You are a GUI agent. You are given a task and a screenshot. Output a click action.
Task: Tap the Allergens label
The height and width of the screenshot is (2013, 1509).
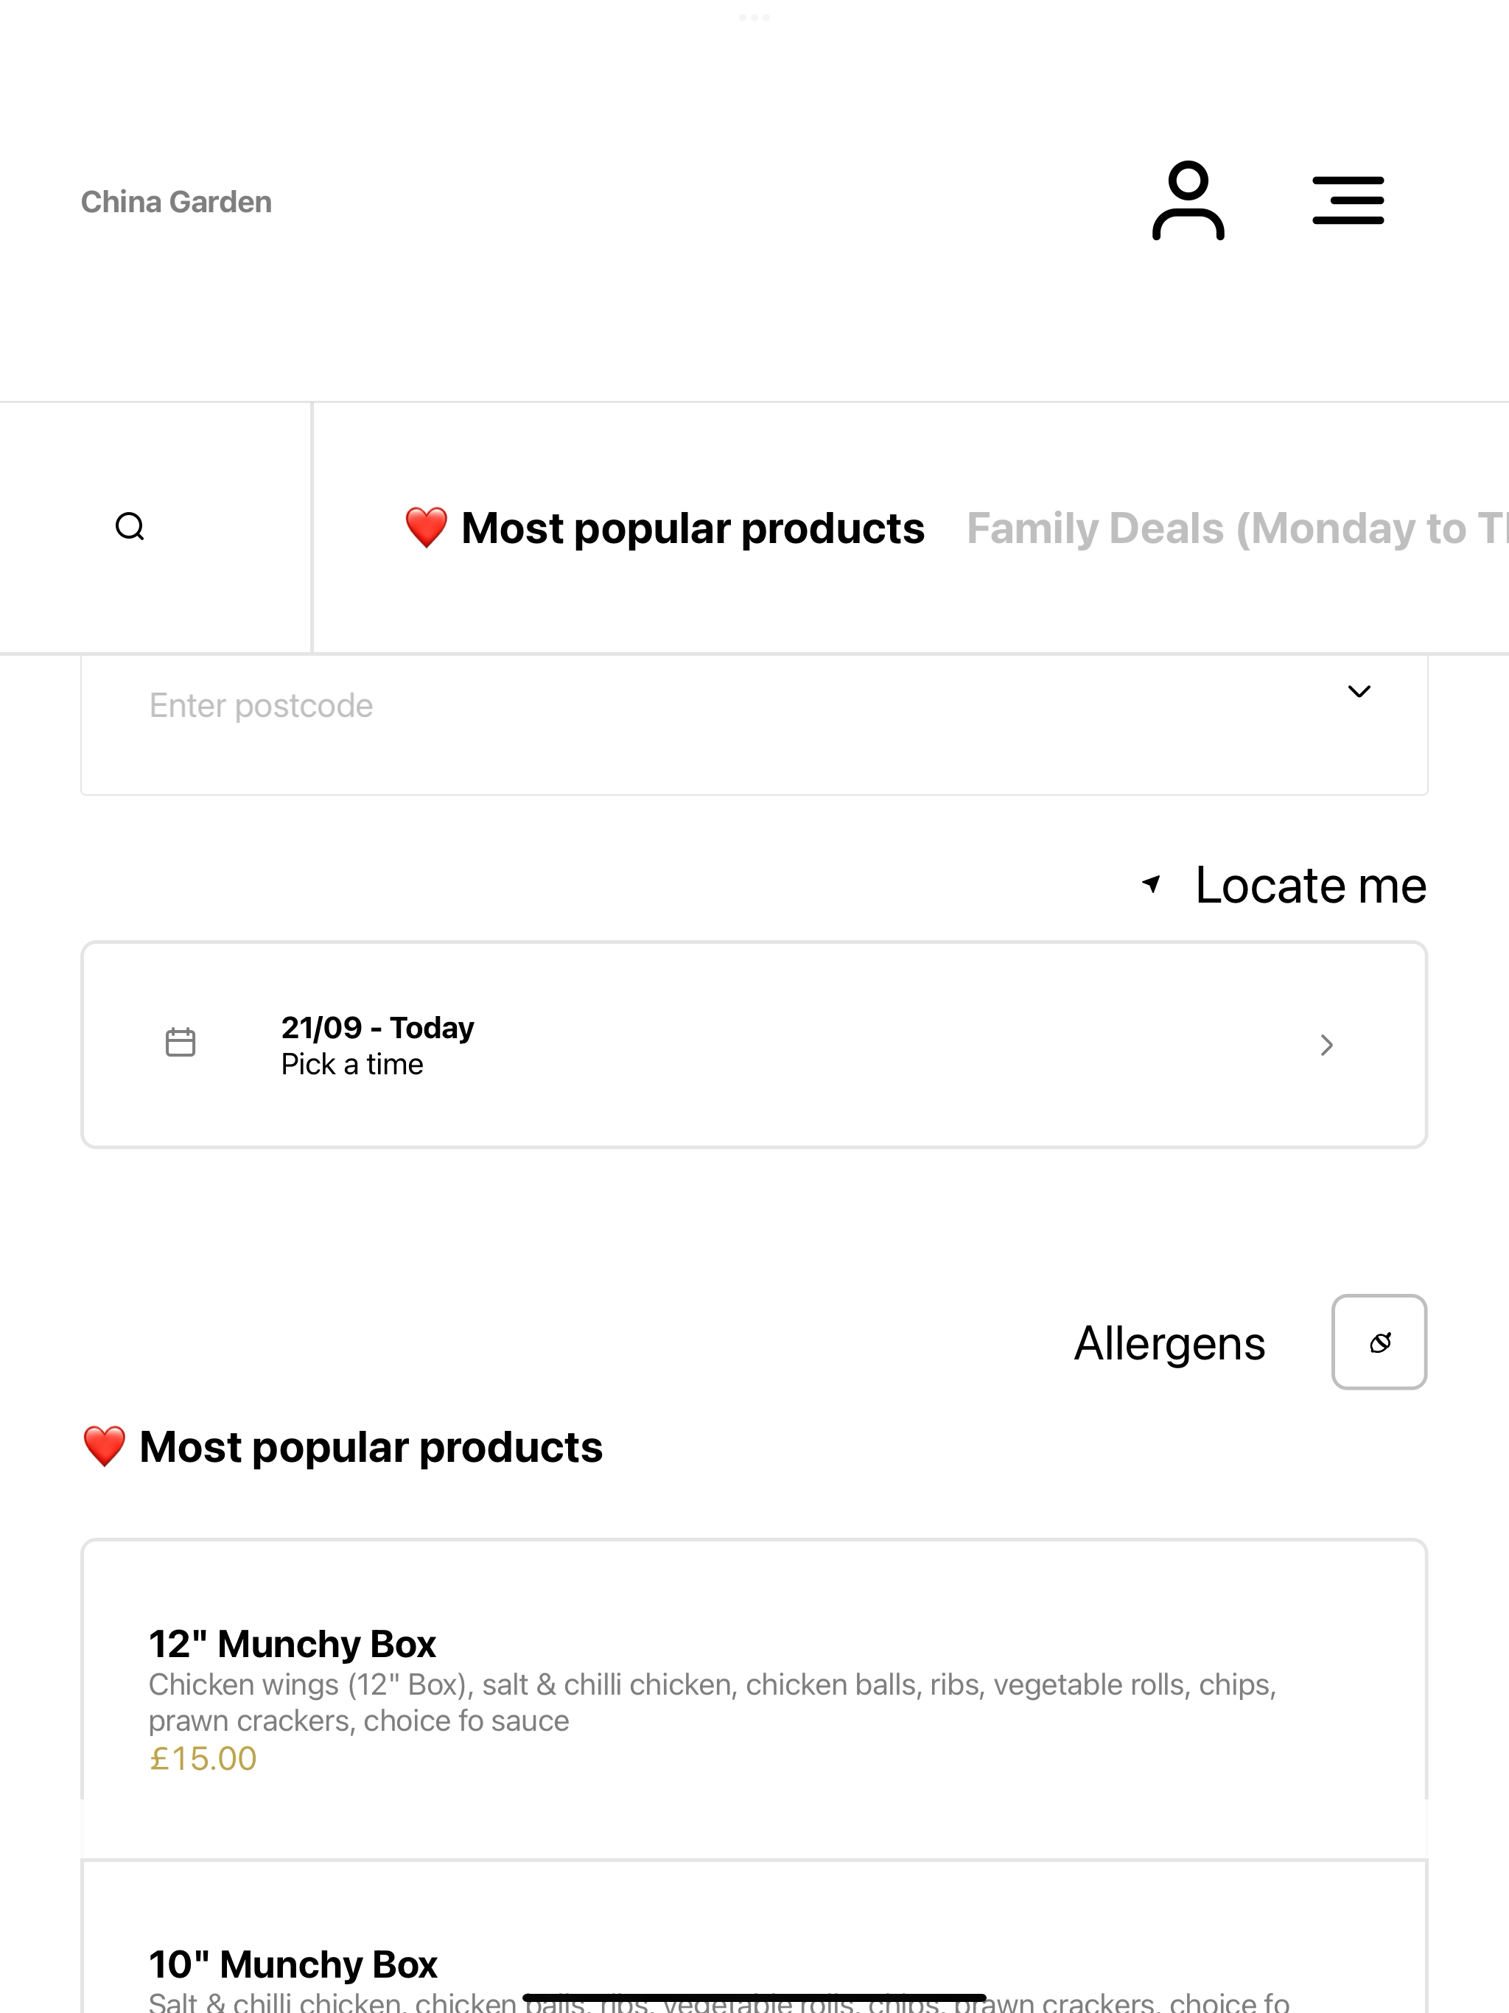click(1169, 1343)
